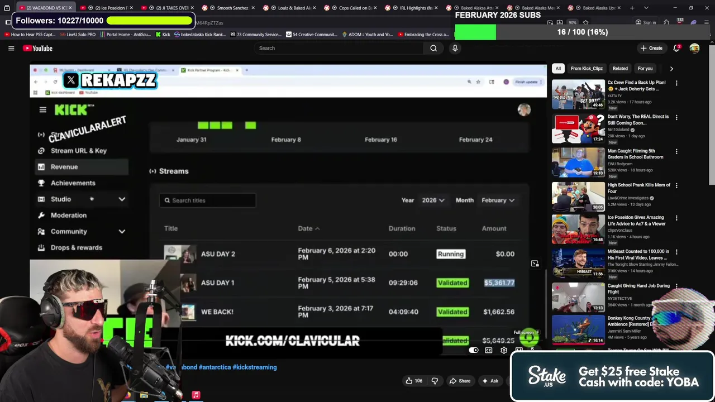Open the Year 2026 dropdown
The height and width of the screenshot is (402, 715).
[x=433, y=200]
